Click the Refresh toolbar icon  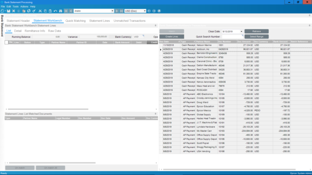[29, 11]
